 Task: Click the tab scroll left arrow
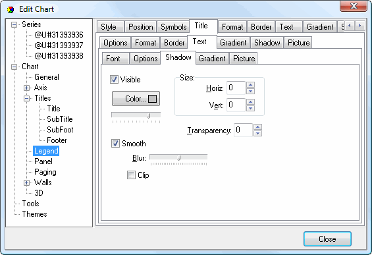[350, 26]
